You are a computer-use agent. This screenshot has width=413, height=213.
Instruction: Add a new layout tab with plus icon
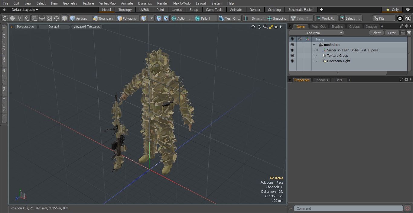click(321, 10)
